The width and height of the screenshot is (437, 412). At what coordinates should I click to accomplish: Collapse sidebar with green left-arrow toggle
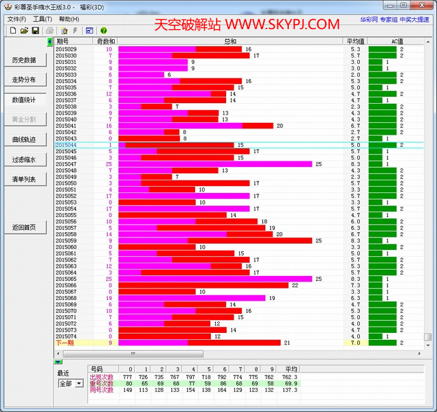[x=50, y=42]
